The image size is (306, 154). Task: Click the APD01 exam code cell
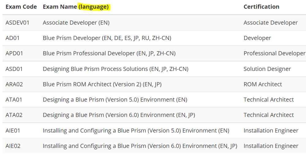(14, 53)
